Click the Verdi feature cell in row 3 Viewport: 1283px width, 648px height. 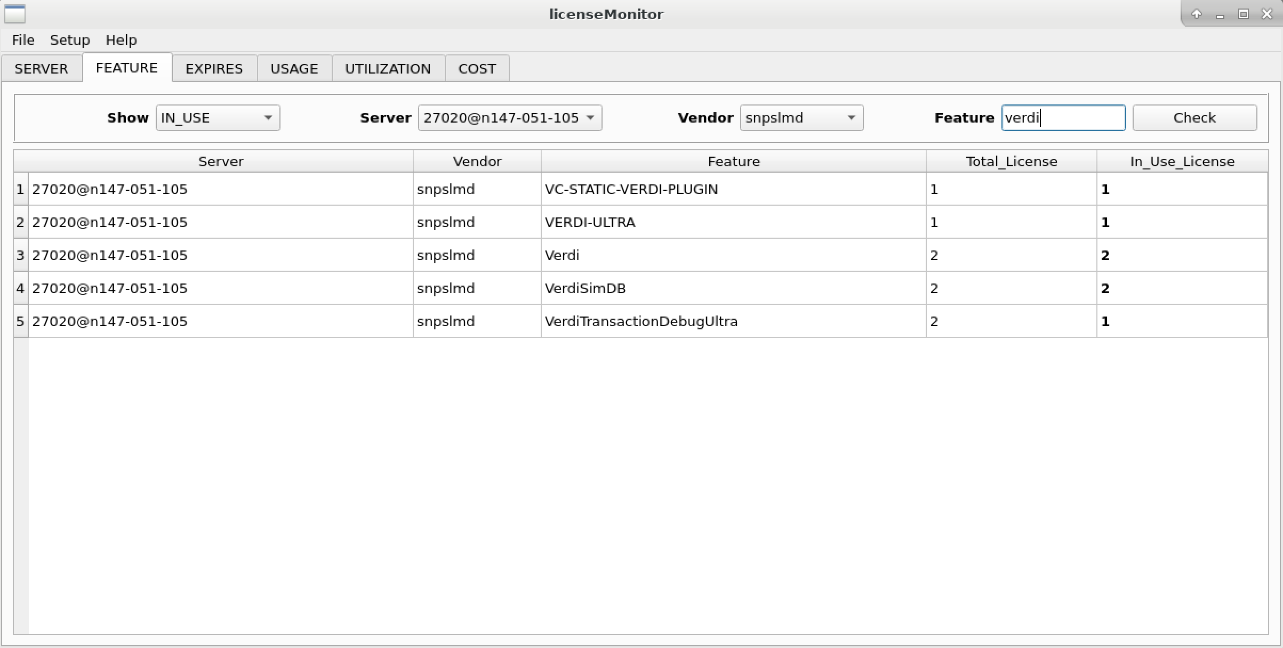(734, 255)
